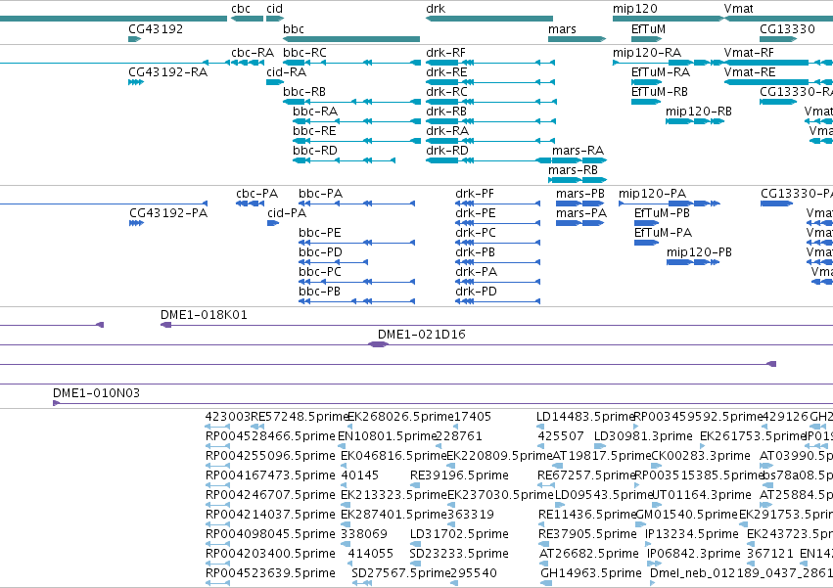Select protein CG43192-PA
This screenshot has height=588, width=833.
[136, 223]
